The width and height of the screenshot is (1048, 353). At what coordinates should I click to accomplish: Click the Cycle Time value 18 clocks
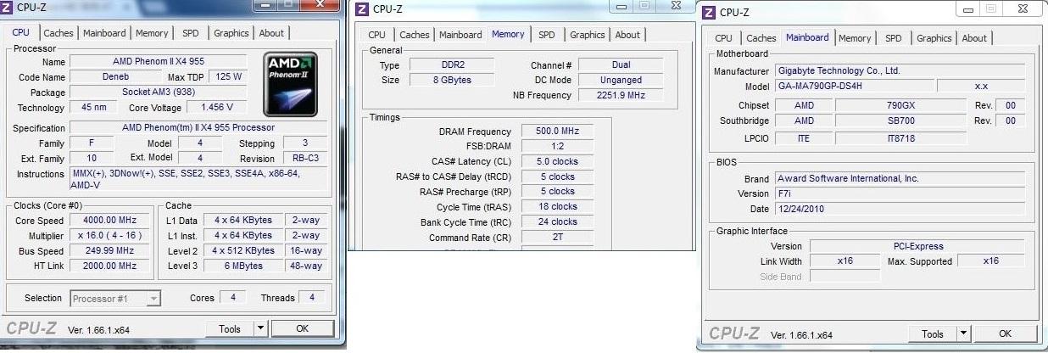click(558, 206)
